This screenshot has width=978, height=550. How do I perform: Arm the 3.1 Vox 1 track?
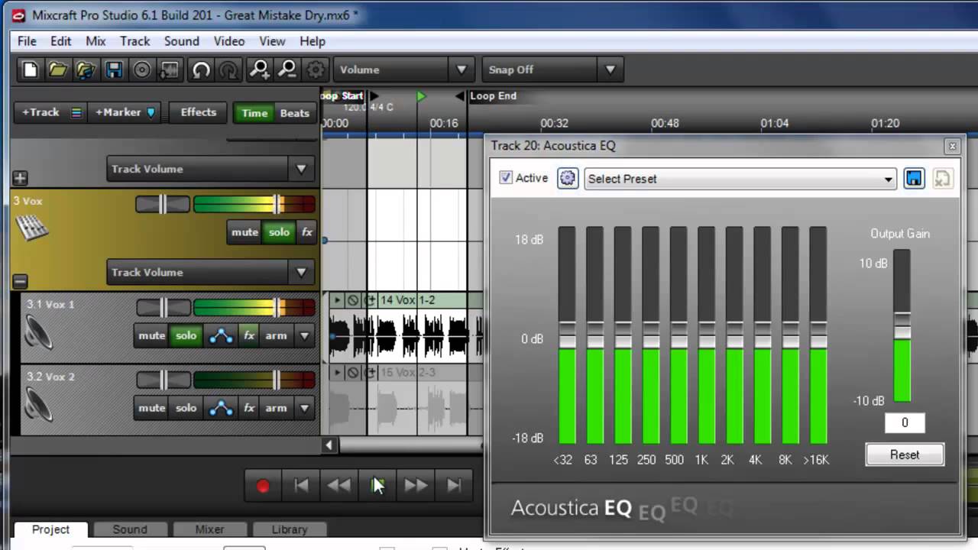[276, 335]
